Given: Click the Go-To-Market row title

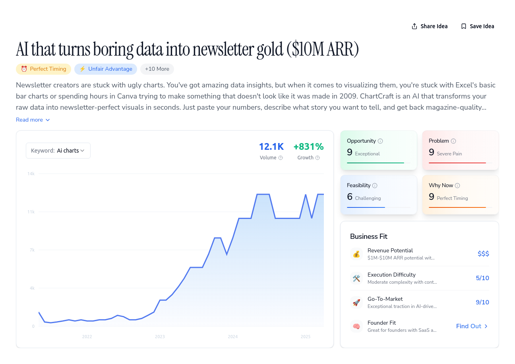Looking at the screenshot, I should click(x=385, y=299).
